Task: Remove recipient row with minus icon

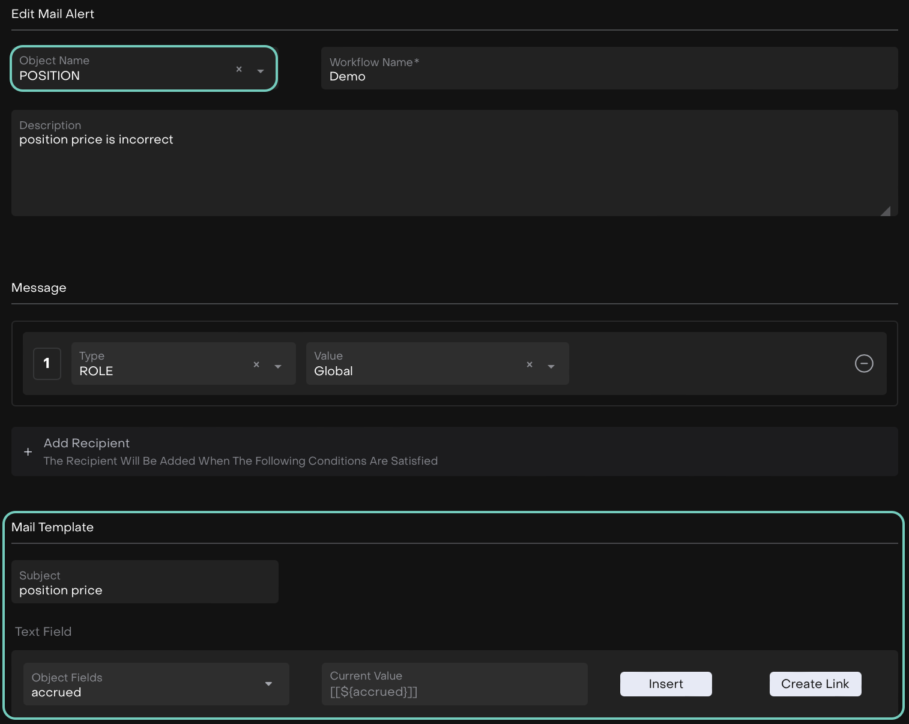Action: pyautogui.click(x=863, y=363)
